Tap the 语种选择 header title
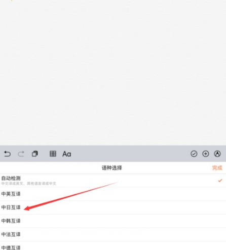The image size is (226, 250). [x=112, y=168]
